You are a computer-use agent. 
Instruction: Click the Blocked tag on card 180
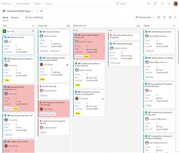(x=8, y=108)
